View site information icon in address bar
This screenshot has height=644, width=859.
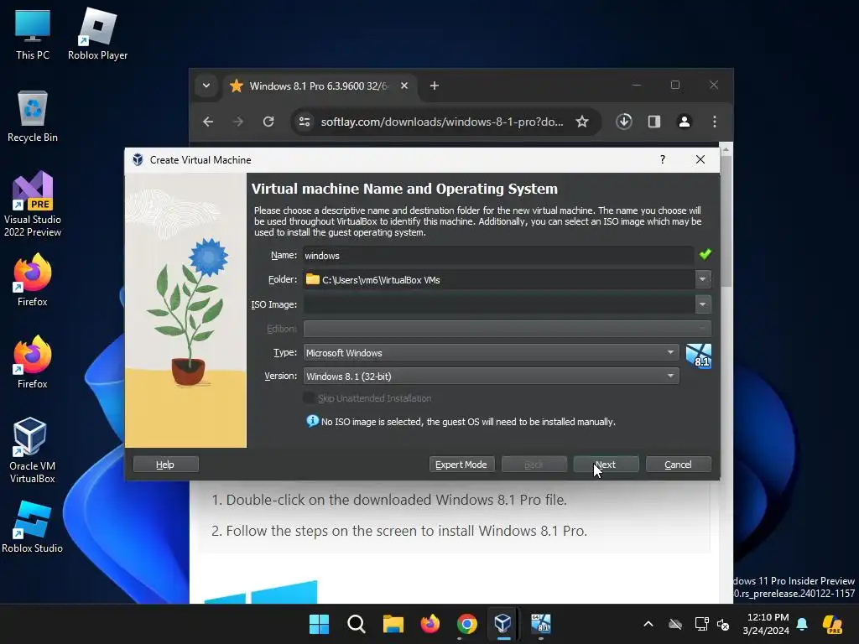click(304, 122)
